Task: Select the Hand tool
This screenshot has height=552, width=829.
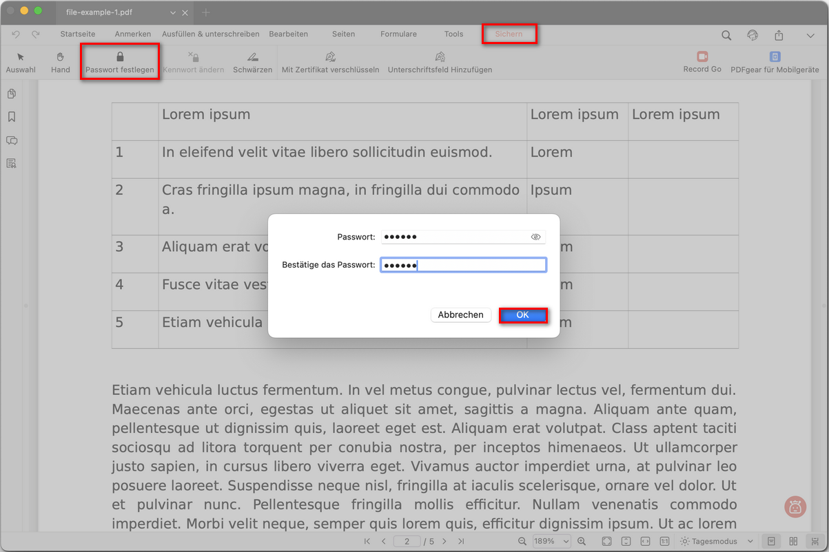Action: click(60, 62)
